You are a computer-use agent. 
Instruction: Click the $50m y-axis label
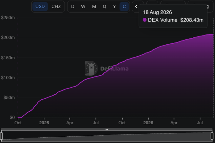(9, 97)
